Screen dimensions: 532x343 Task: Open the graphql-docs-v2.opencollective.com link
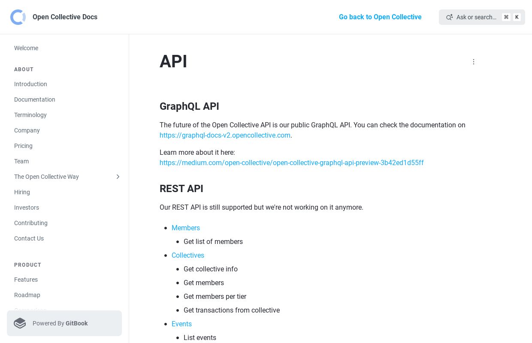click(x=225, y=135)
